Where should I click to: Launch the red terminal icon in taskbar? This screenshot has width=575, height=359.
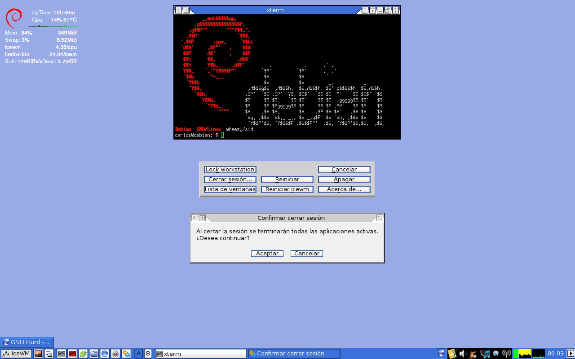(72, 354)
